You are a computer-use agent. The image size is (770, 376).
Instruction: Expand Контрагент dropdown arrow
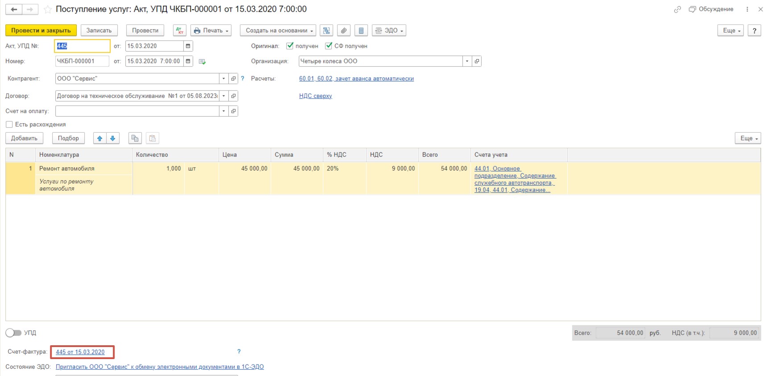[224, 78]
